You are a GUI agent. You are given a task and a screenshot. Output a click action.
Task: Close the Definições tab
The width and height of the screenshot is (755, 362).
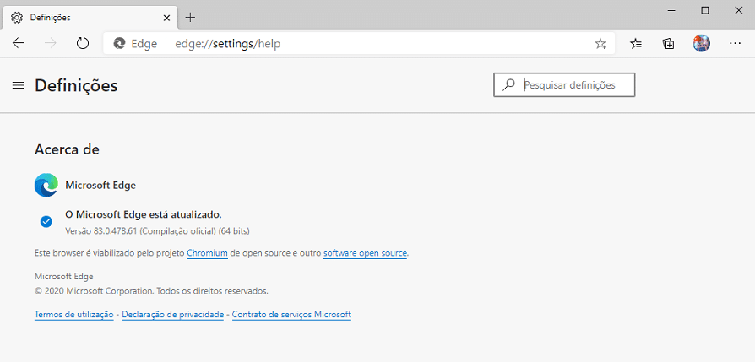tap(166, 18)
